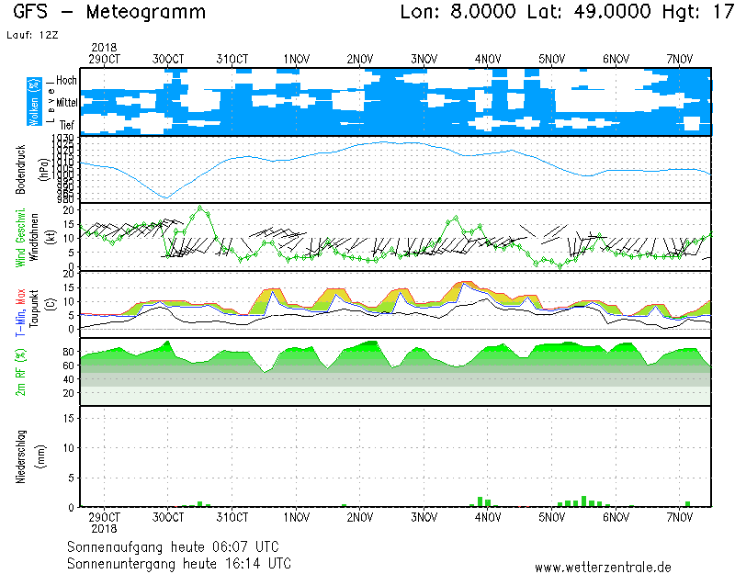This screenshot has width=735, height=574.
Task: Click the 'Taupunkt' axis label
Action: click(x=33, y=308)
